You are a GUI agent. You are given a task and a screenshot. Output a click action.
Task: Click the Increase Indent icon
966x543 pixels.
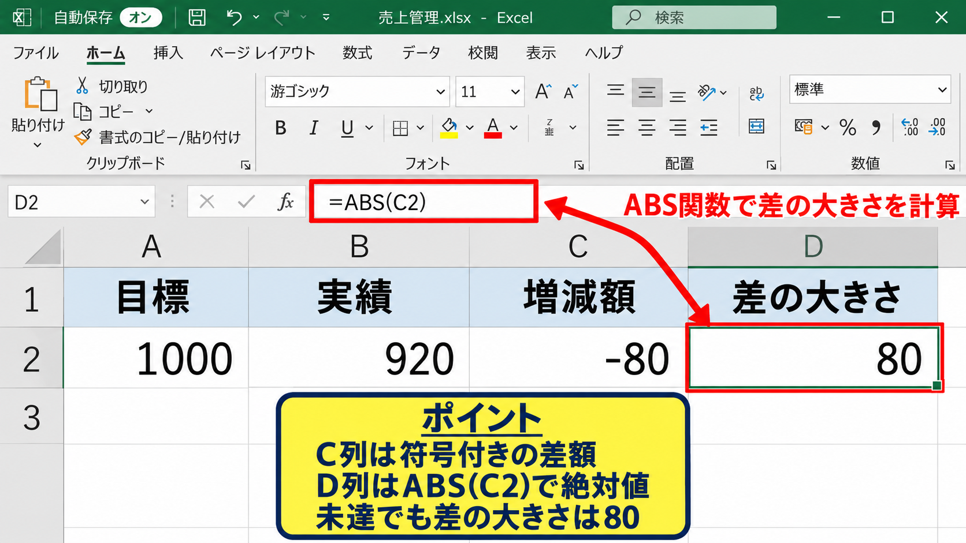(709, 127)
